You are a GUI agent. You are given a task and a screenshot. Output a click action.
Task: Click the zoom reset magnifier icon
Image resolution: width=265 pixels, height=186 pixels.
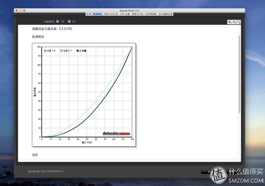(x=239, y=22)
